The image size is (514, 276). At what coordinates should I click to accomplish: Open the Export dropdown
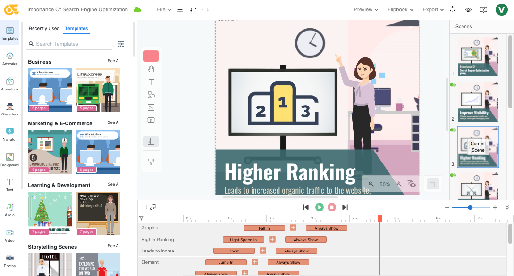[433, 9]
